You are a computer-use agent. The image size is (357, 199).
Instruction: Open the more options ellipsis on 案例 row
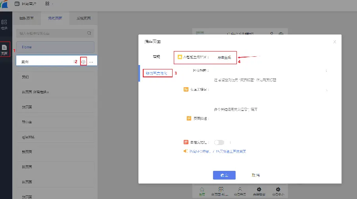pos(91,62)
